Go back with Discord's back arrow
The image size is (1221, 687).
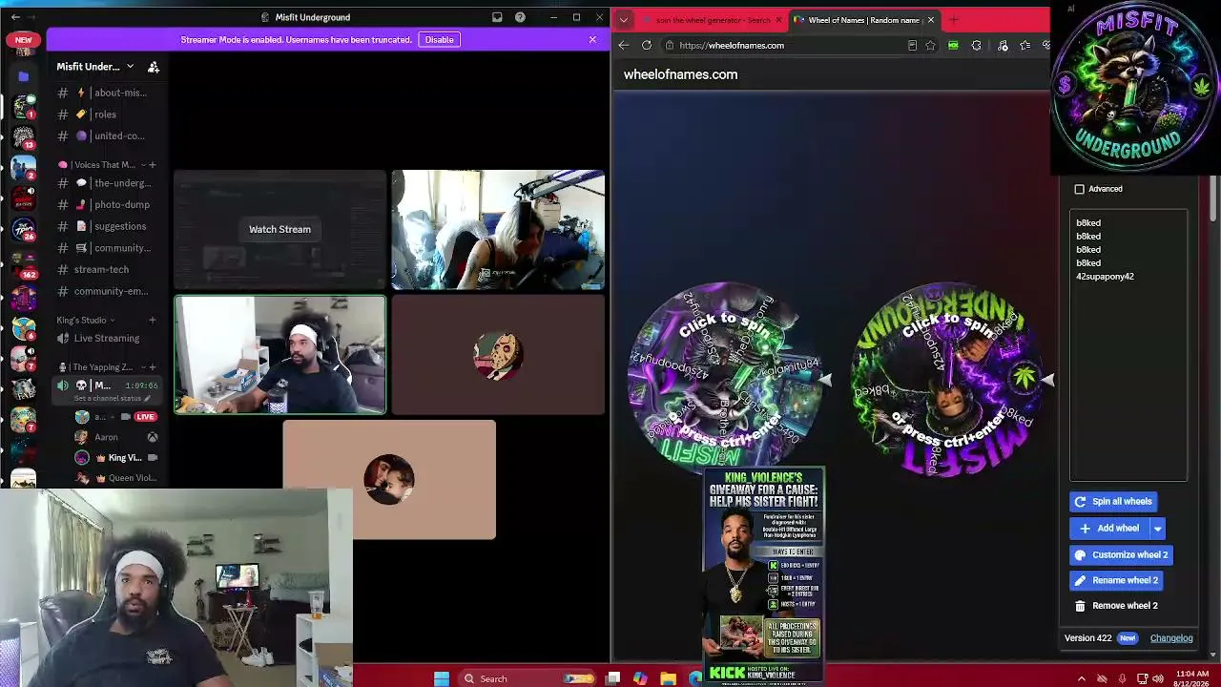pyautogui.click(x=15, y=17)
